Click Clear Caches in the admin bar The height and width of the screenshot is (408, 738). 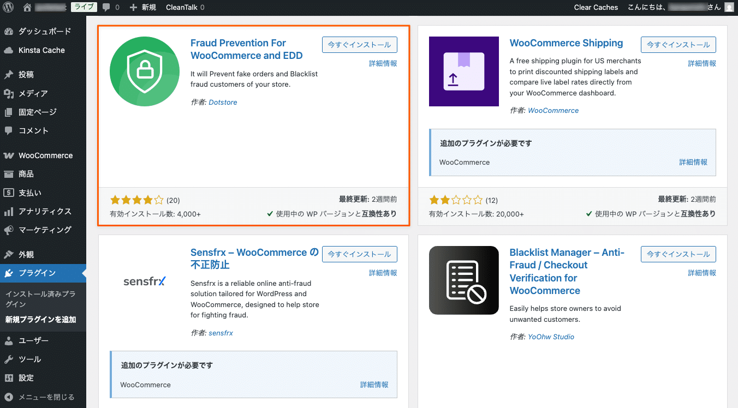[x=596, y=7]
